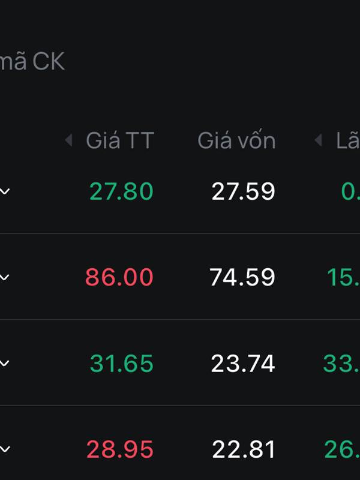Select the green market price 27.80
The height and width of the screenshot is (480, 360).
pos(121,191)
